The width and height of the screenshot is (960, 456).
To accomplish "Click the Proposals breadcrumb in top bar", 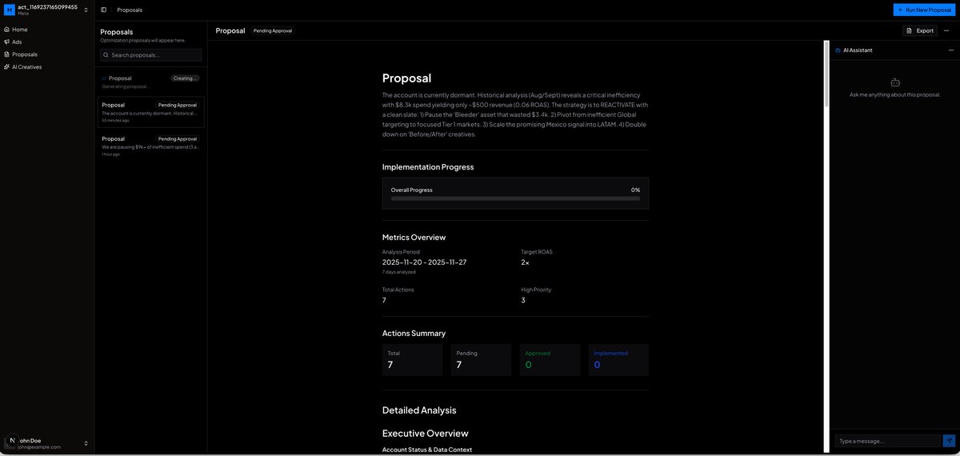I will [x=130, y=10].
